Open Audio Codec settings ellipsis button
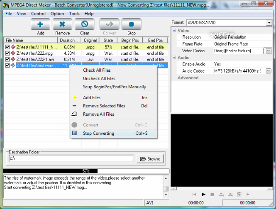 (x=268, y=71)
